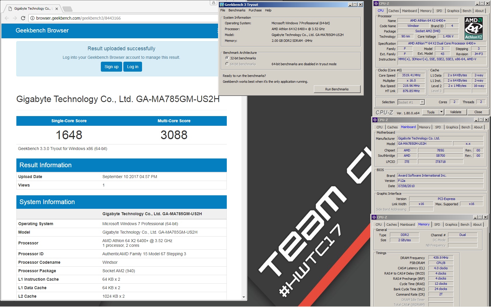
Task: Click the Technology 90 nm field
Action: pyautogui.click(x=406, y=36)
